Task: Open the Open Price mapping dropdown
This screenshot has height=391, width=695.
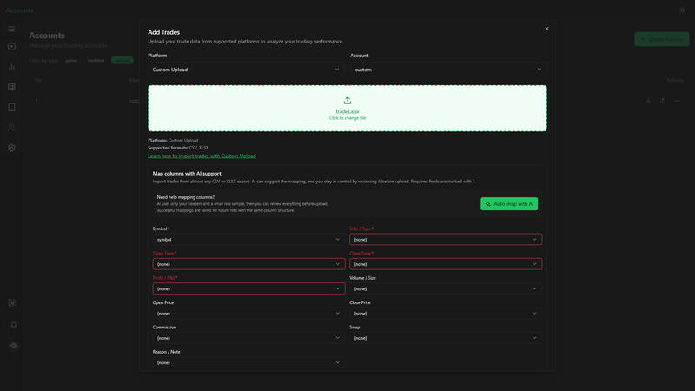Action: click(x=248, y=314)
